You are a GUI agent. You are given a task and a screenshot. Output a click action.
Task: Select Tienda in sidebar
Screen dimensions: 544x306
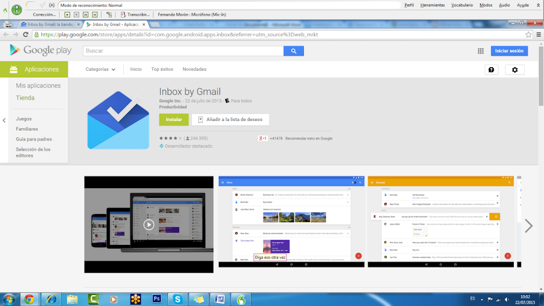[25, 98]
